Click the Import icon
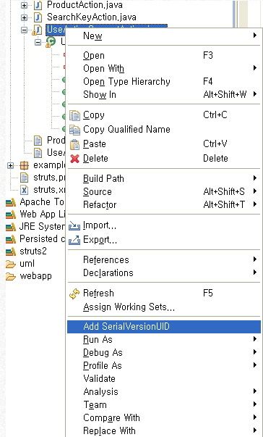Viewport: 263px width, 437px height. tap(74, 225)
